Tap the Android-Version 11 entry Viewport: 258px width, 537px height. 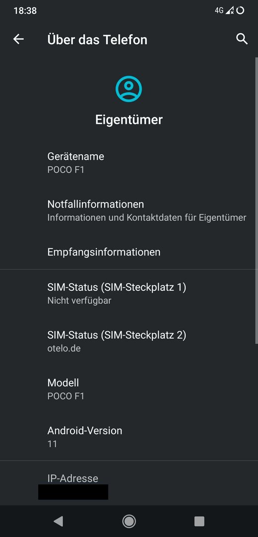129,437
